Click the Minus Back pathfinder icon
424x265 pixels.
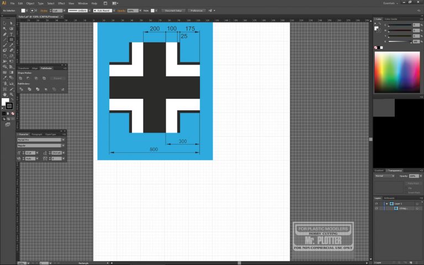click(62, 89)
